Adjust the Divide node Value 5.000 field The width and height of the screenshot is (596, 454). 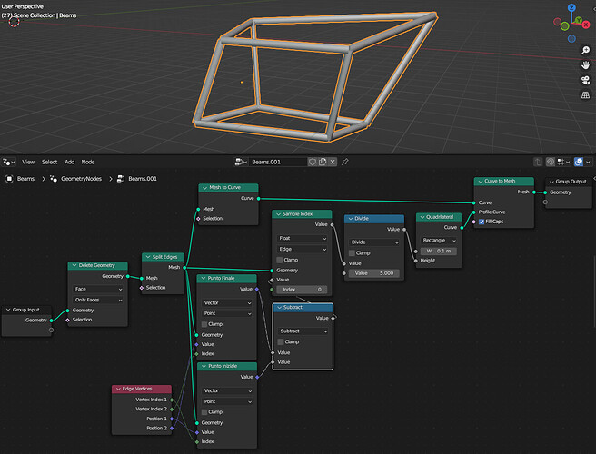(373, 273)
